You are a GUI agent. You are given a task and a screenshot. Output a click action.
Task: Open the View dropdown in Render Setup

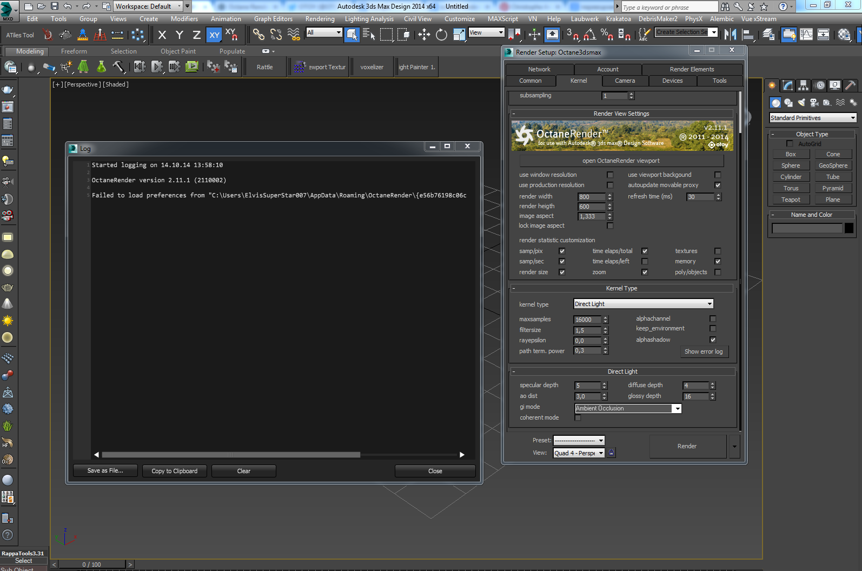click(x=579, y=453)
